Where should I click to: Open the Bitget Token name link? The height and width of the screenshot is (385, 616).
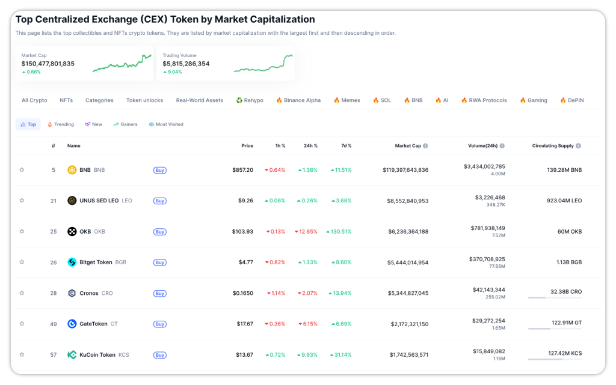pos(96,262)
